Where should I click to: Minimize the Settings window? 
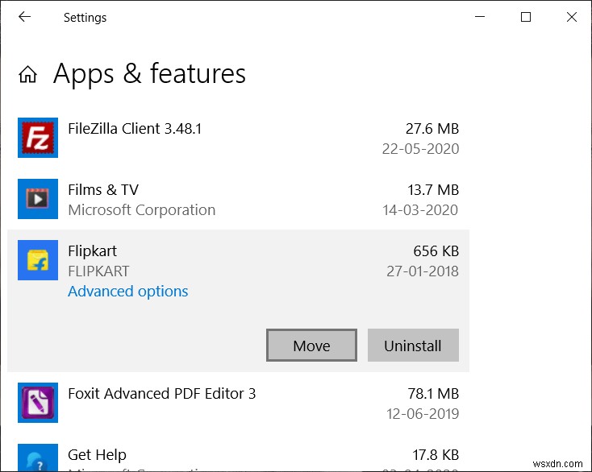[x=481, y=17]
